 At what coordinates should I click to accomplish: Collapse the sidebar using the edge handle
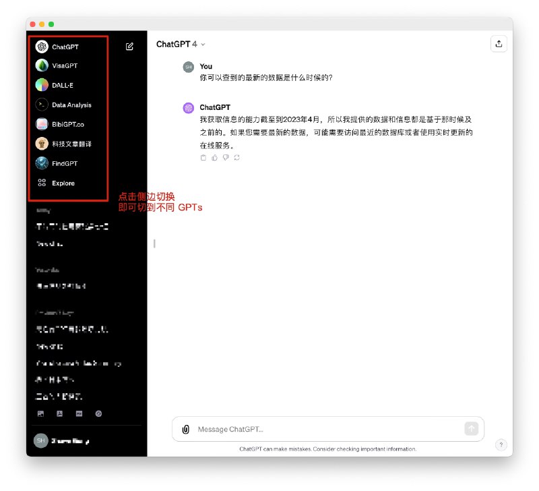(154, 243)
